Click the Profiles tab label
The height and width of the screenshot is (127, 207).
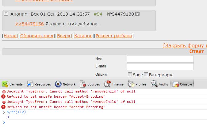click(141, 84)
